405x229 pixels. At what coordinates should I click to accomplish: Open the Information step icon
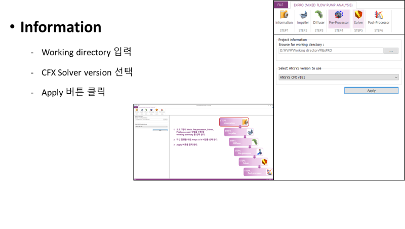(284, 18)
